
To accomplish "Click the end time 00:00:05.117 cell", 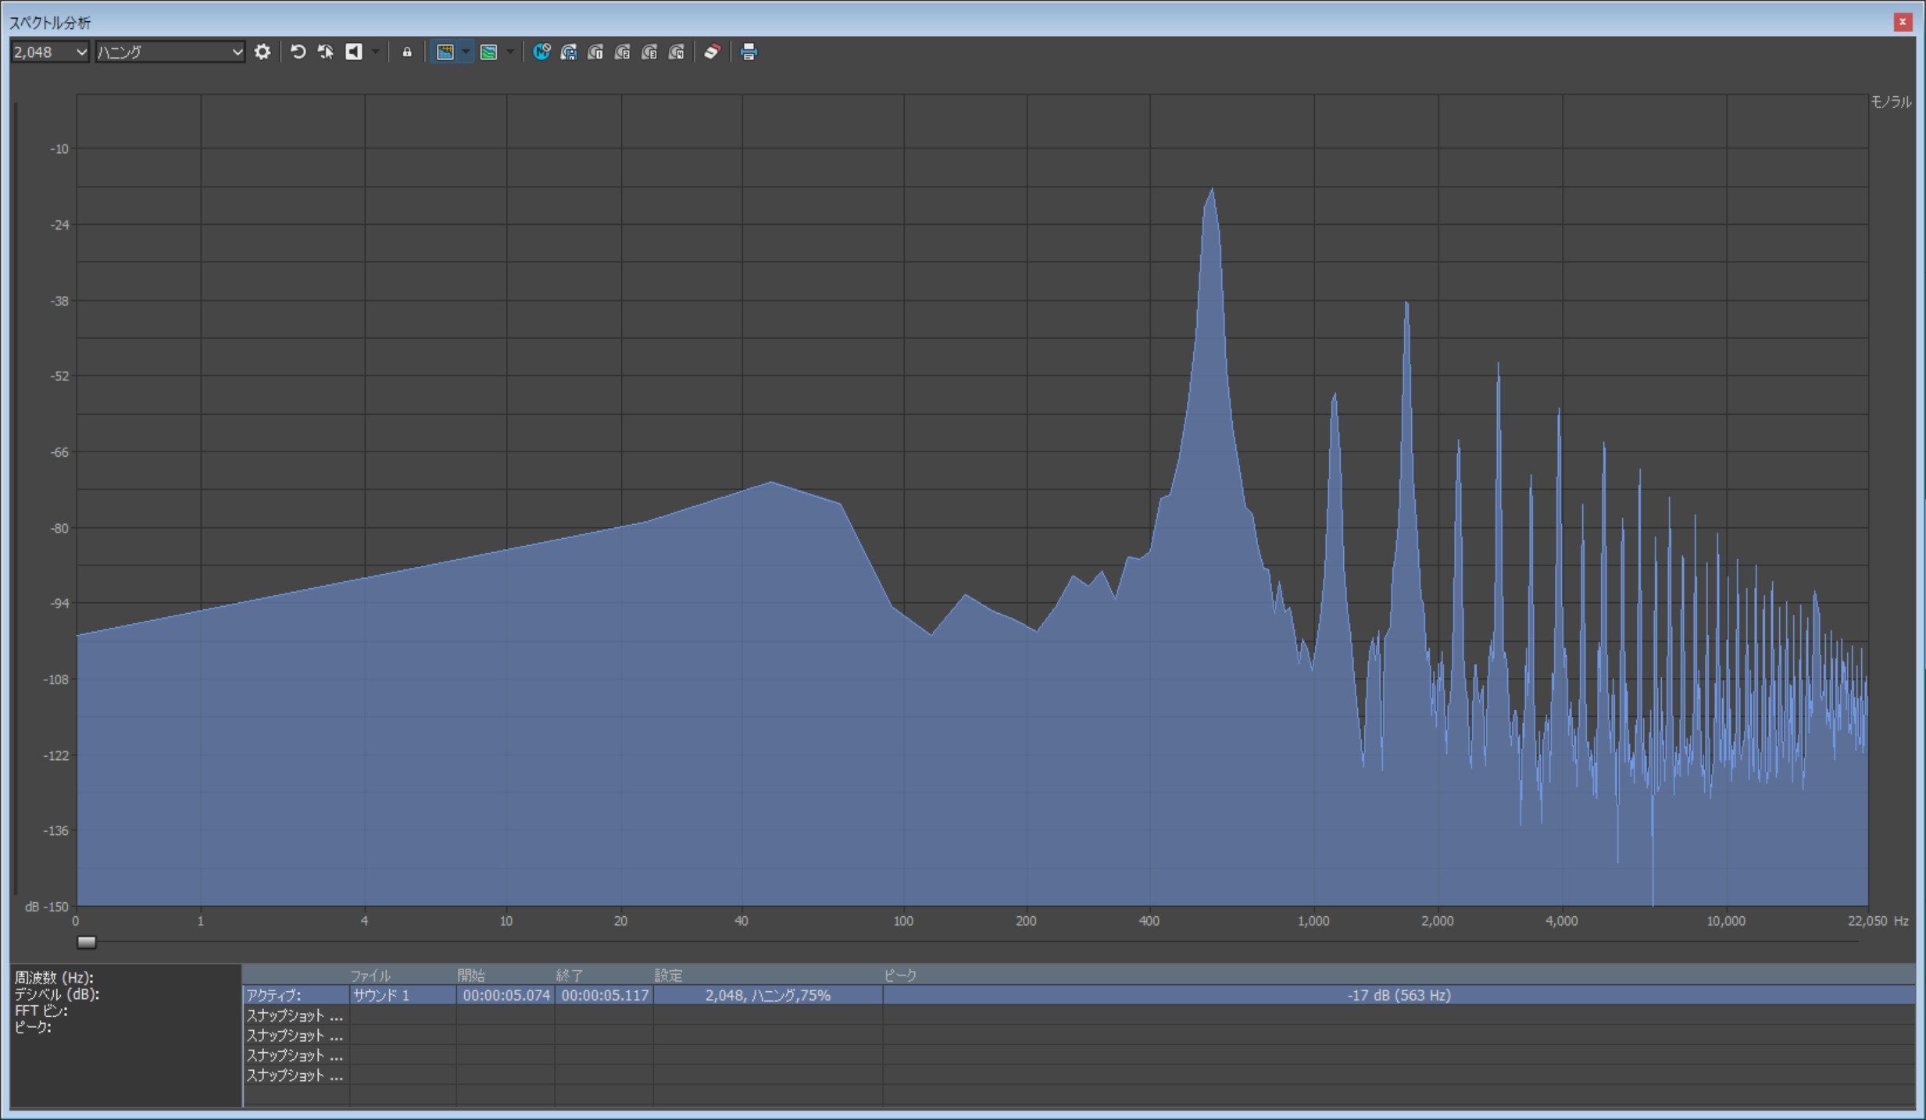I will (x=605, y=995).
